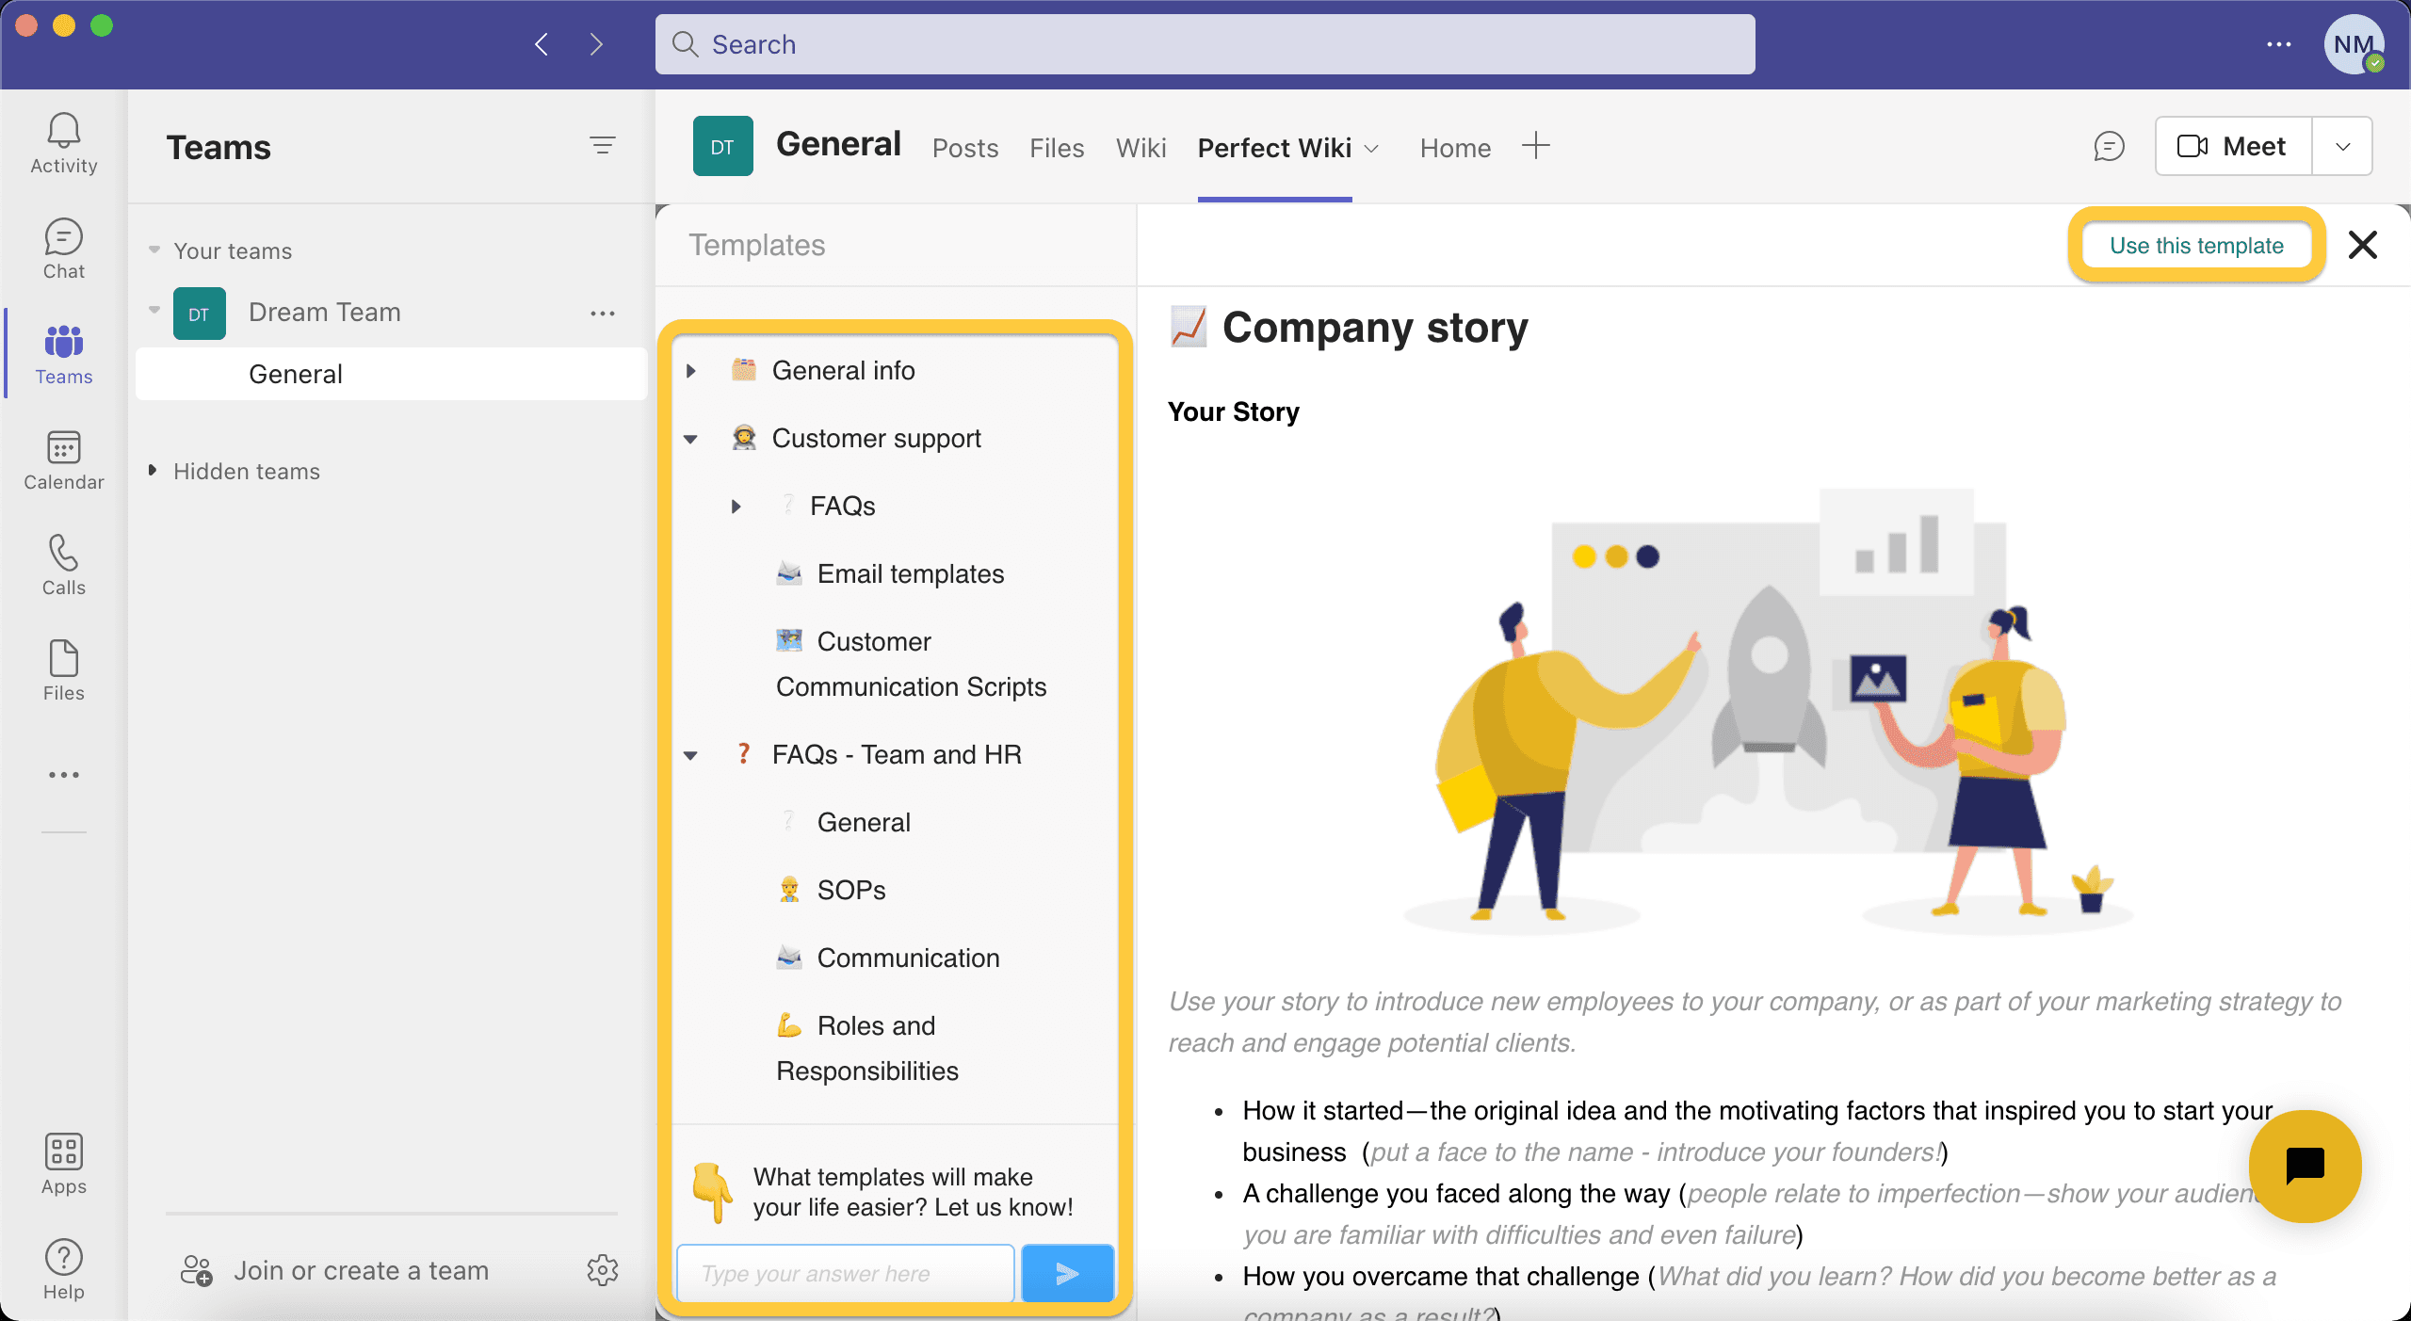Expand the FAQs template section
This screenshot has height=1321, width=2411.
pos(736,506)
